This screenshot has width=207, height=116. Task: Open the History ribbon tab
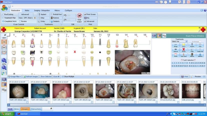57,10
